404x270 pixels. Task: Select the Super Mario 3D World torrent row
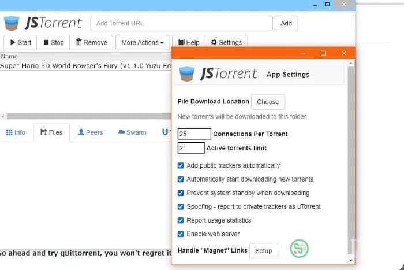pos(85,66)
